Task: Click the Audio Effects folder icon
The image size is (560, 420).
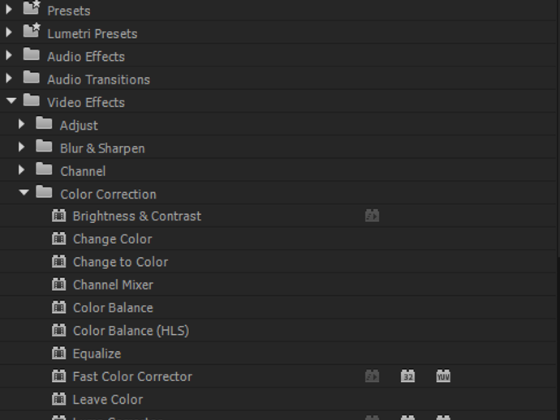Action: [x=32, y=56]
